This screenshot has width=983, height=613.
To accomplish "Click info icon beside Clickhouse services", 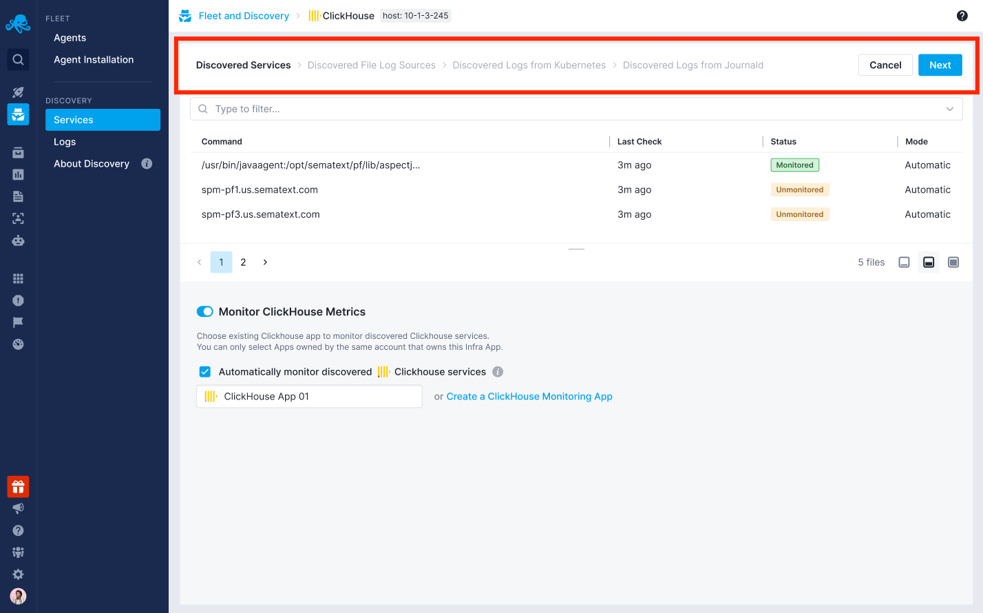I will (x=498, y=372).
